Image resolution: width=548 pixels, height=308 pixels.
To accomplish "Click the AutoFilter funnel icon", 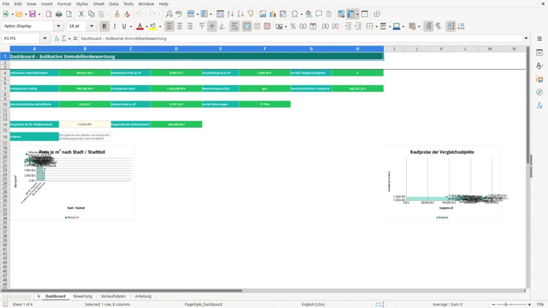I will coord(250,14).
